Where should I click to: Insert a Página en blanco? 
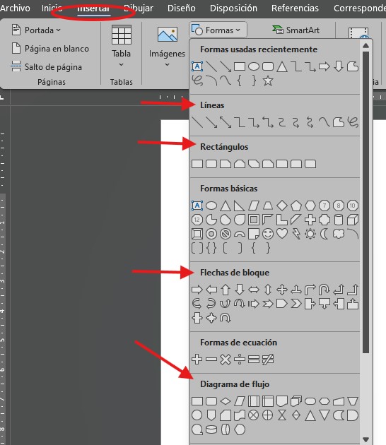50,49
